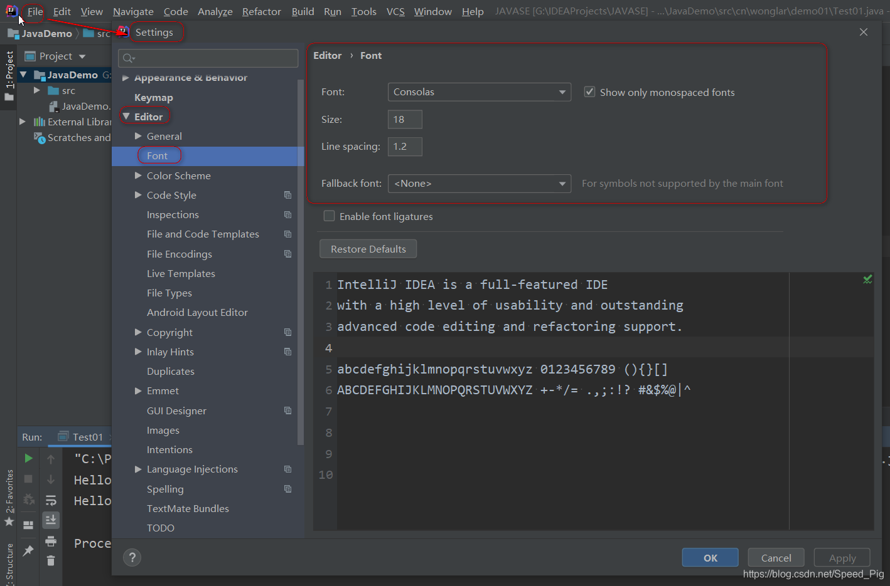
Task: Expand the Color Scheme node
Action: pyautogui.click(x=138, y=175)
